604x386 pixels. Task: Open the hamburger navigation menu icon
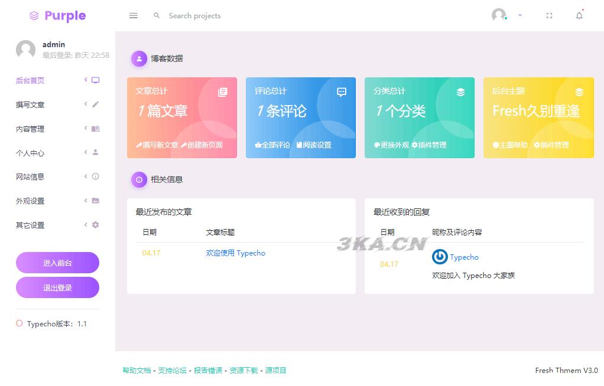coord(134,15)
